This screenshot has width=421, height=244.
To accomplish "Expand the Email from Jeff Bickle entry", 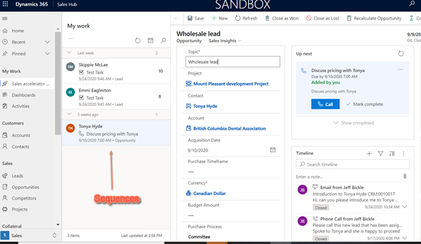I will click(x=405, y=207).
